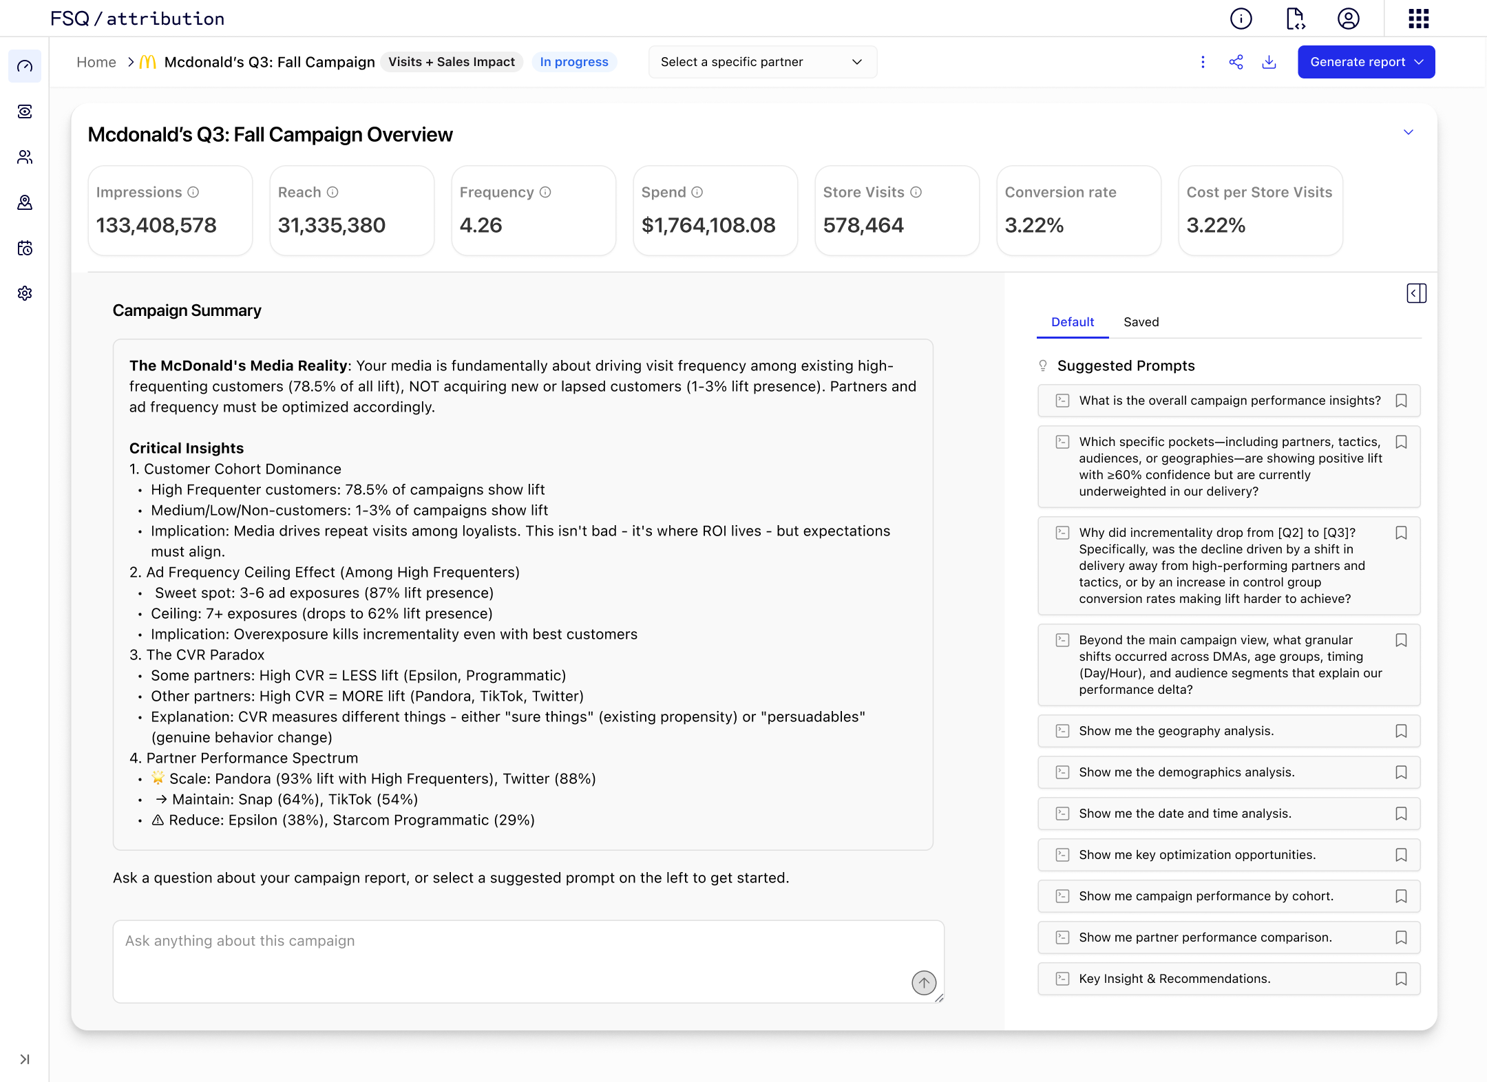Viewport: 1487px width, 1082px height.
Task: Go to the Home breadcrumb link
Action: [96, 62]
